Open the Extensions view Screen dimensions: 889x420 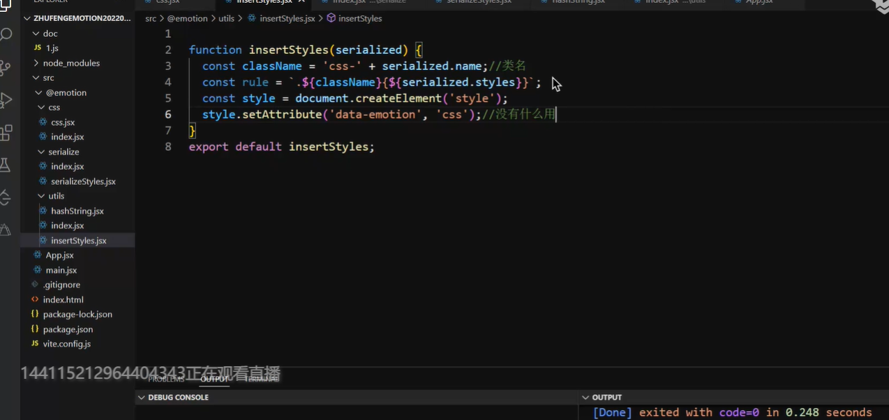(x=6, y=133)
